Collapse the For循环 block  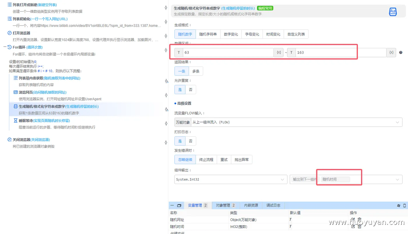(5, 47)
